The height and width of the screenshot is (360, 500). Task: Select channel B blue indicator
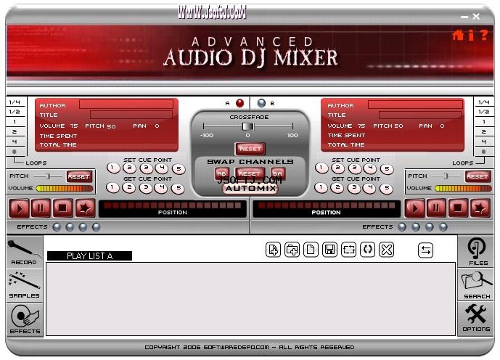click(x=261, y=103)
